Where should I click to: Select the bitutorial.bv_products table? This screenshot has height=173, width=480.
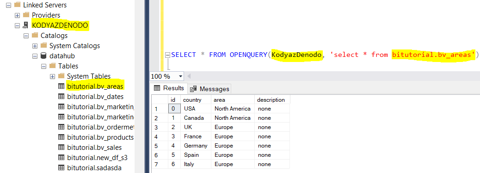point(100,137)
